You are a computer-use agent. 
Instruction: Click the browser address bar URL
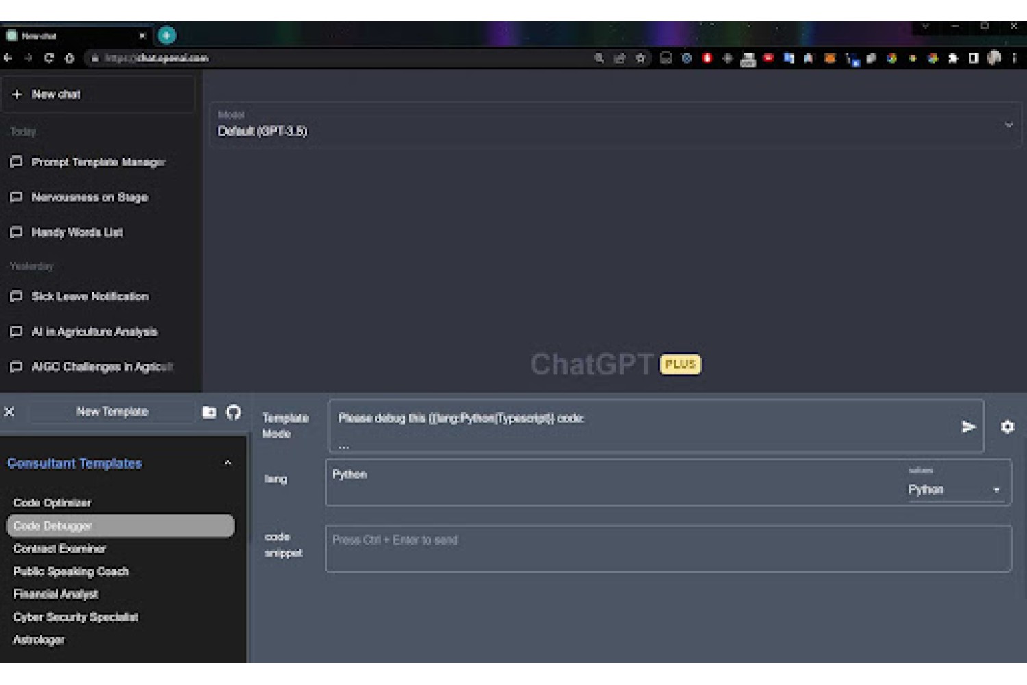(x=156, y=58)
